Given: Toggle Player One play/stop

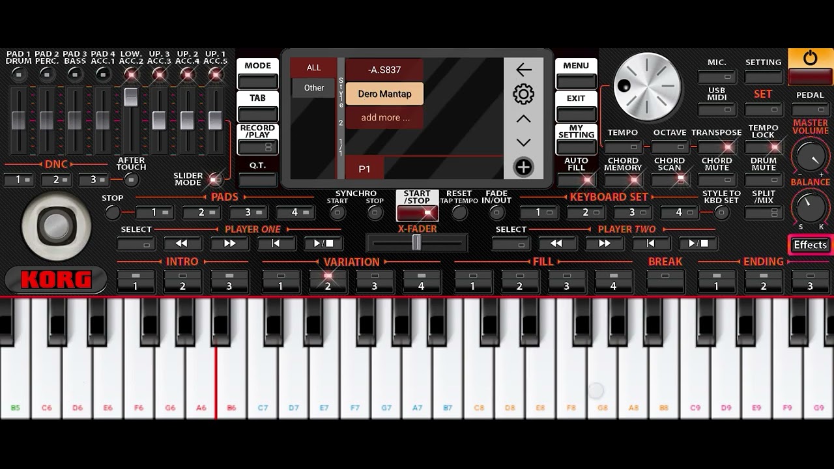Looking at the screenshot, I should point(323,244).
